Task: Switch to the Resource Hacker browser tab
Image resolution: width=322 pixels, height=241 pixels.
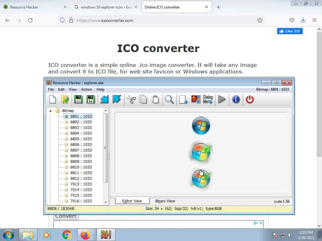Action: point(35,7)
